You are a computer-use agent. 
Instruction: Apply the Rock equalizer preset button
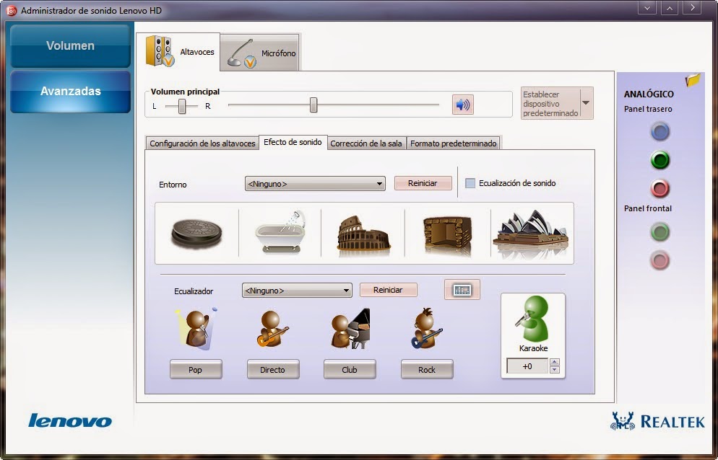[427, 369]
